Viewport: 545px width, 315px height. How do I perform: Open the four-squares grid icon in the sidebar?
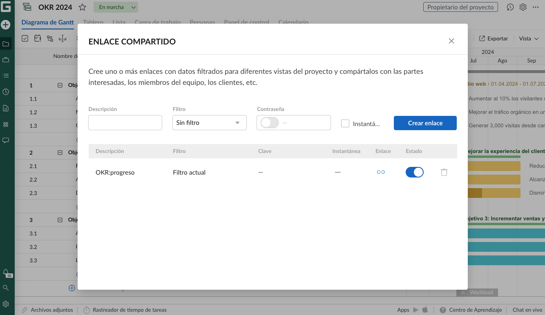click(6, 124)
